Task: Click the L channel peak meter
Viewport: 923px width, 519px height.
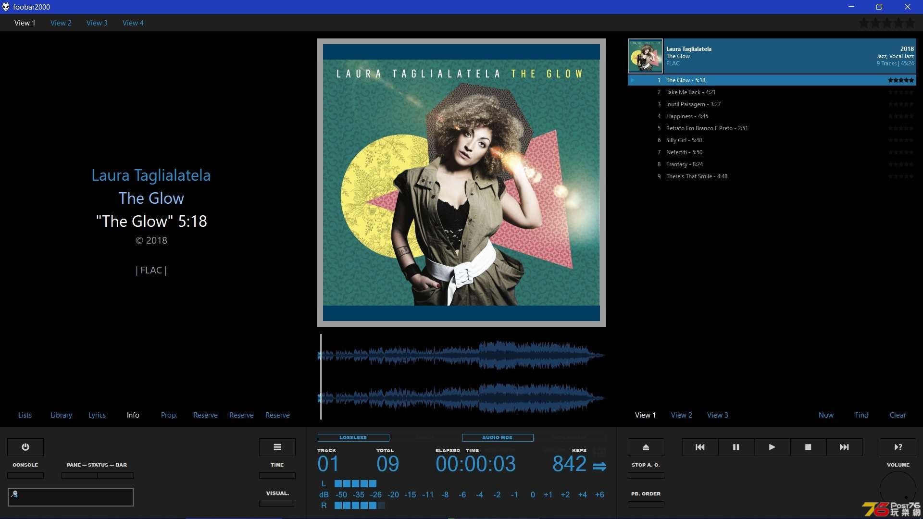Action: 356,483
